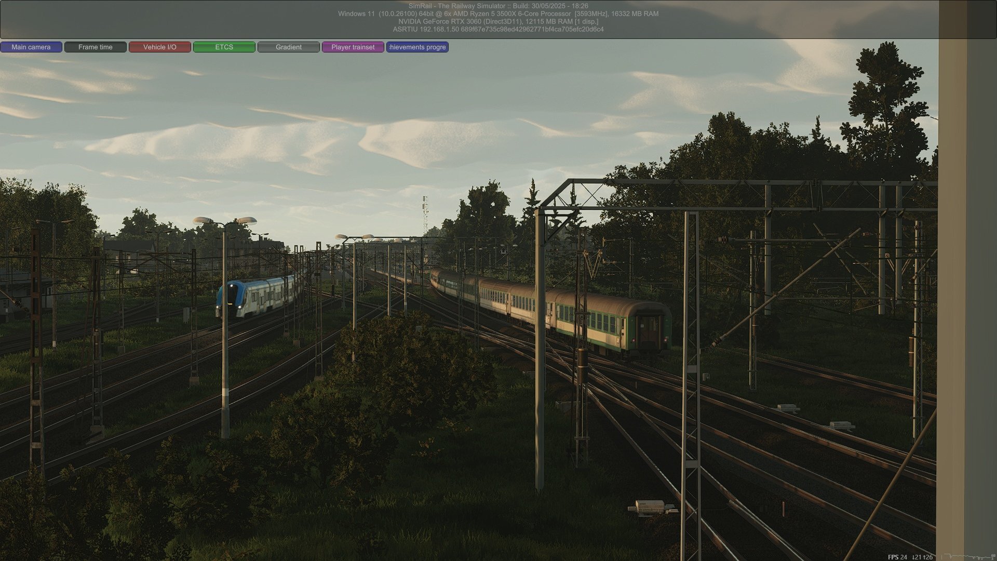Click the radio mast tower on the horizon
997x561 pixels.
pyautogui.click(x=425, y=216)
